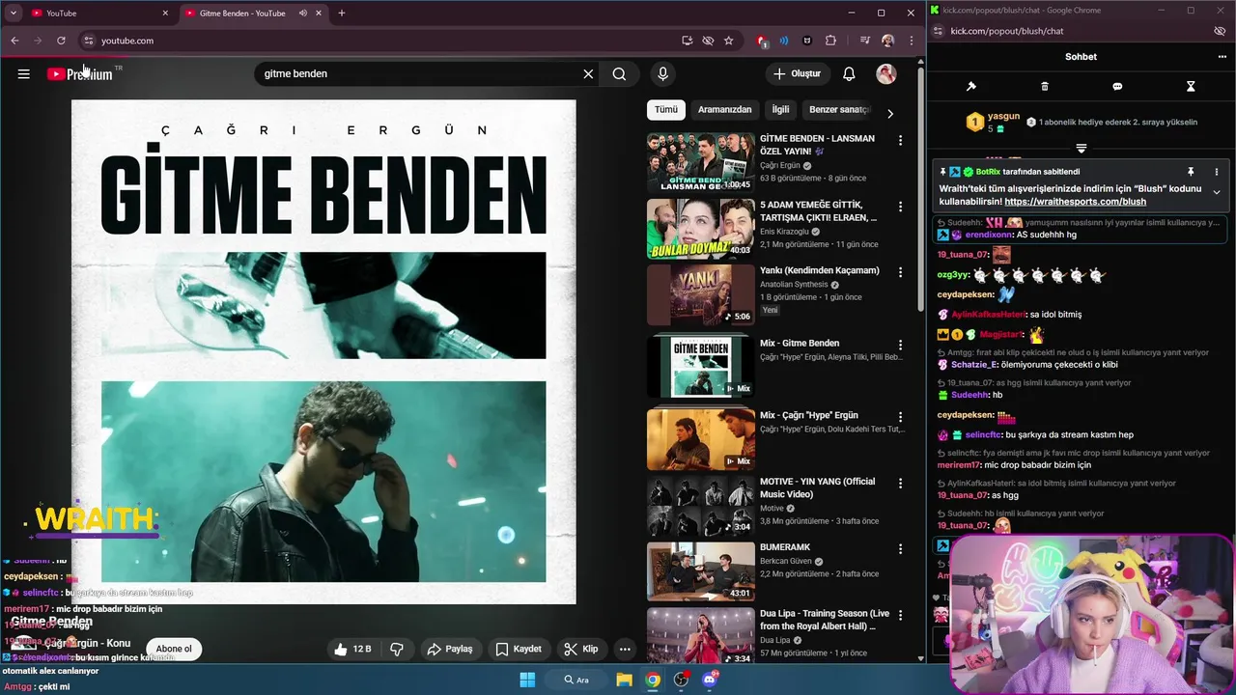Collapse the pinned message chevron

click(1216, 192)
